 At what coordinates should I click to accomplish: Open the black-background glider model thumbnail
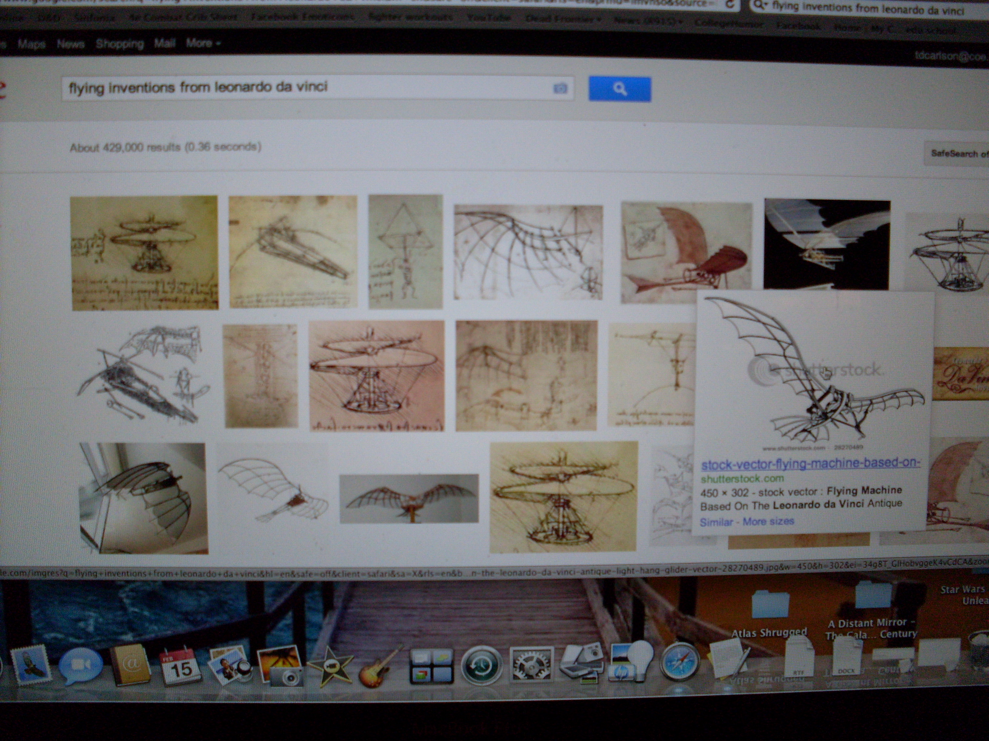tap(827, 244)
